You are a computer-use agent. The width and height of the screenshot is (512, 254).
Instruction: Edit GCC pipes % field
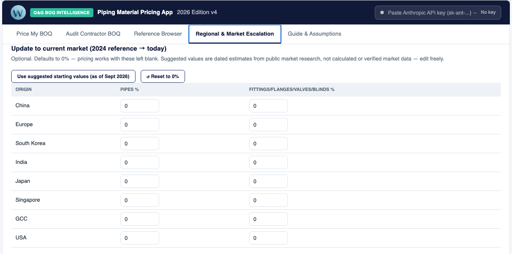[x=140, y=219]
